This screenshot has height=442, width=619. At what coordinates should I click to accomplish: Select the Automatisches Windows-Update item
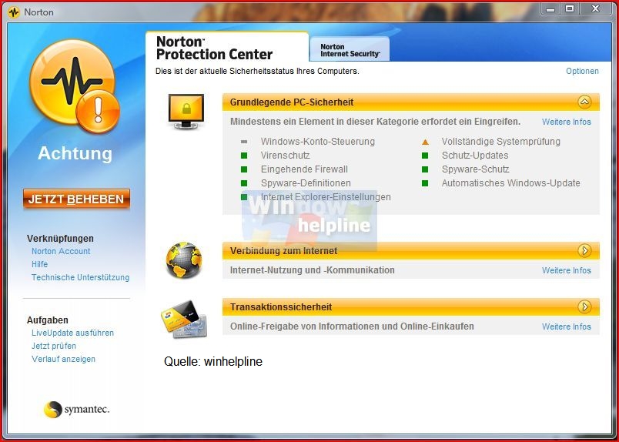511,183
